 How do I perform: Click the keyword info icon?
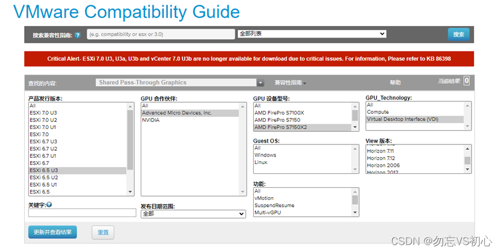pyautogui.click(x=49, y=205)
